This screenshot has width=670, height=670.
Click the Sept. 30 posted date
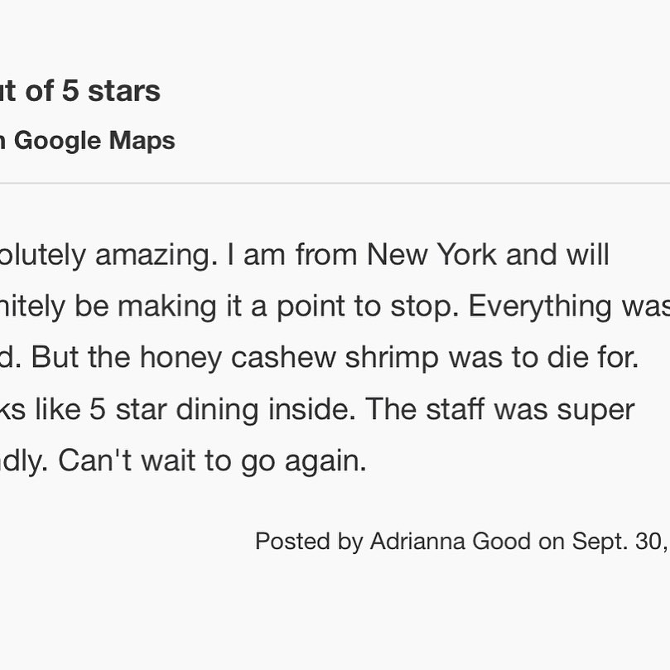click(617, 542)
